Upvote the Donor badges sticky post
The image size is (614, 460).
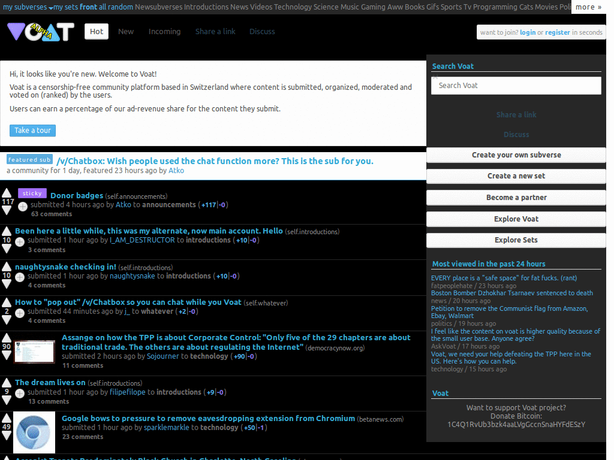[6, 192]
